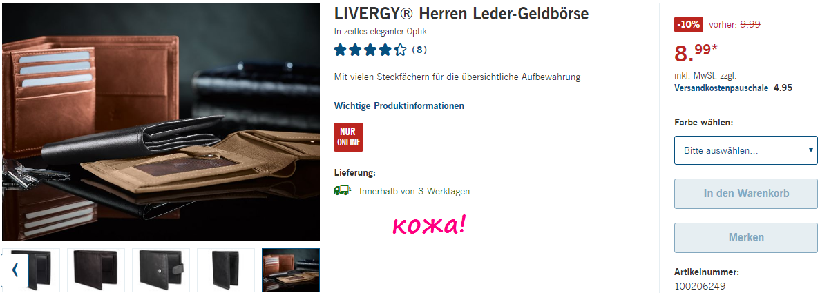Select the black wallet with snap thumbnail
Image resolution: width=820 pixels, height=293 pixels.
(161, 270)
